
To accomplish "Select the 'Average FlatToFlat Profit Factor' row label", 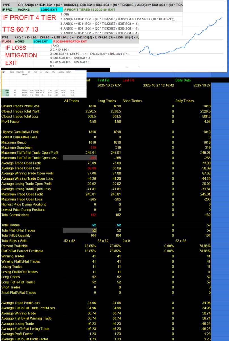I will tap(25, 339).
